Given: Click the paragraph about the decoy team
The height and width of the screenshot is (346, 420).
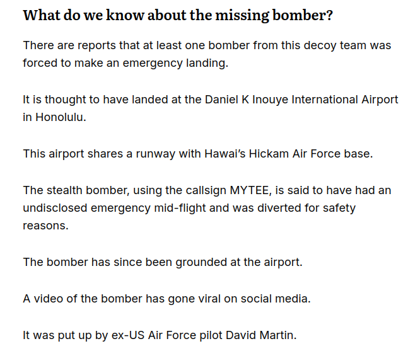Looking at the screenshot, I should tap(207, 54).
